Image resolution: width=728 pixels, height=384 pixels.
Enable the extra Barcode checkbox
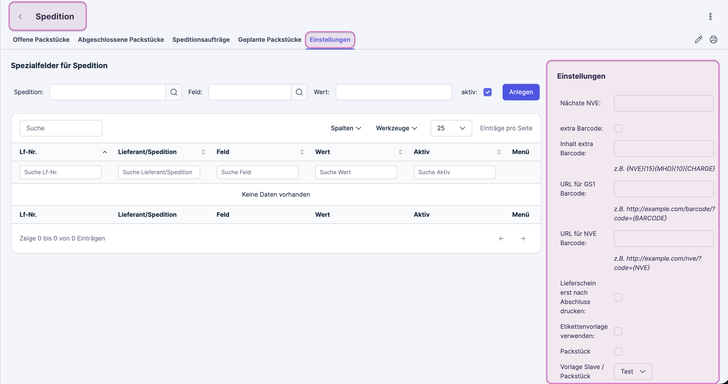618,128
